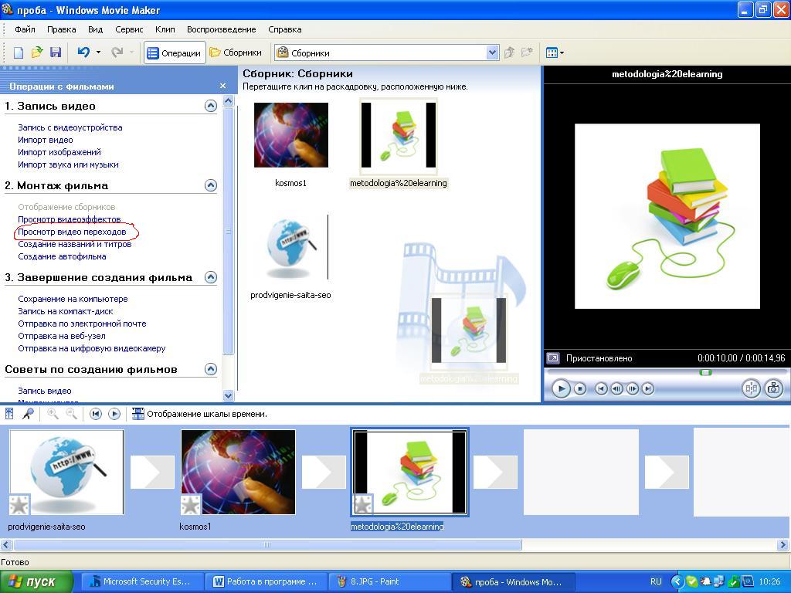The image size is (791, 593).
Task: Open the views dropdown button in toolbar
Action: [555, 53]
